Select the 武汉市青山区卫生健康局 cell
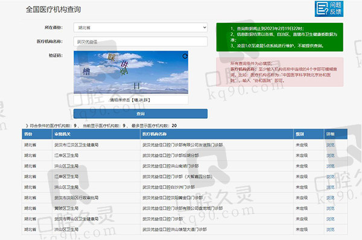 click(x=97, y=219)
